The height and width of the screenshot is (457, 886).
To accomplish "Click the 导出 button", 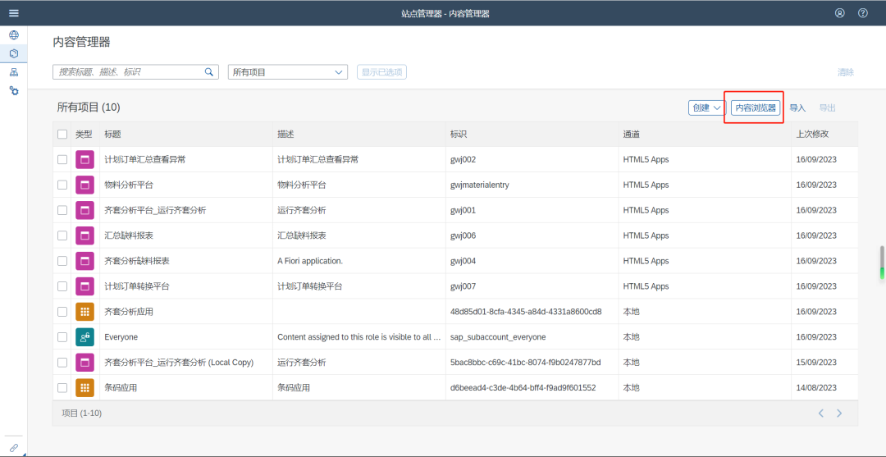I will point(827,107).
